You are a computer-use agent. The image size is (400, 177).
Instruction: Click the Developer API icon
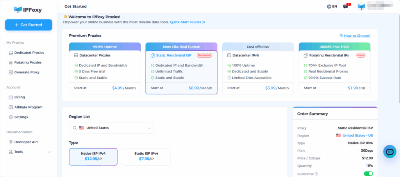(11, 142)
